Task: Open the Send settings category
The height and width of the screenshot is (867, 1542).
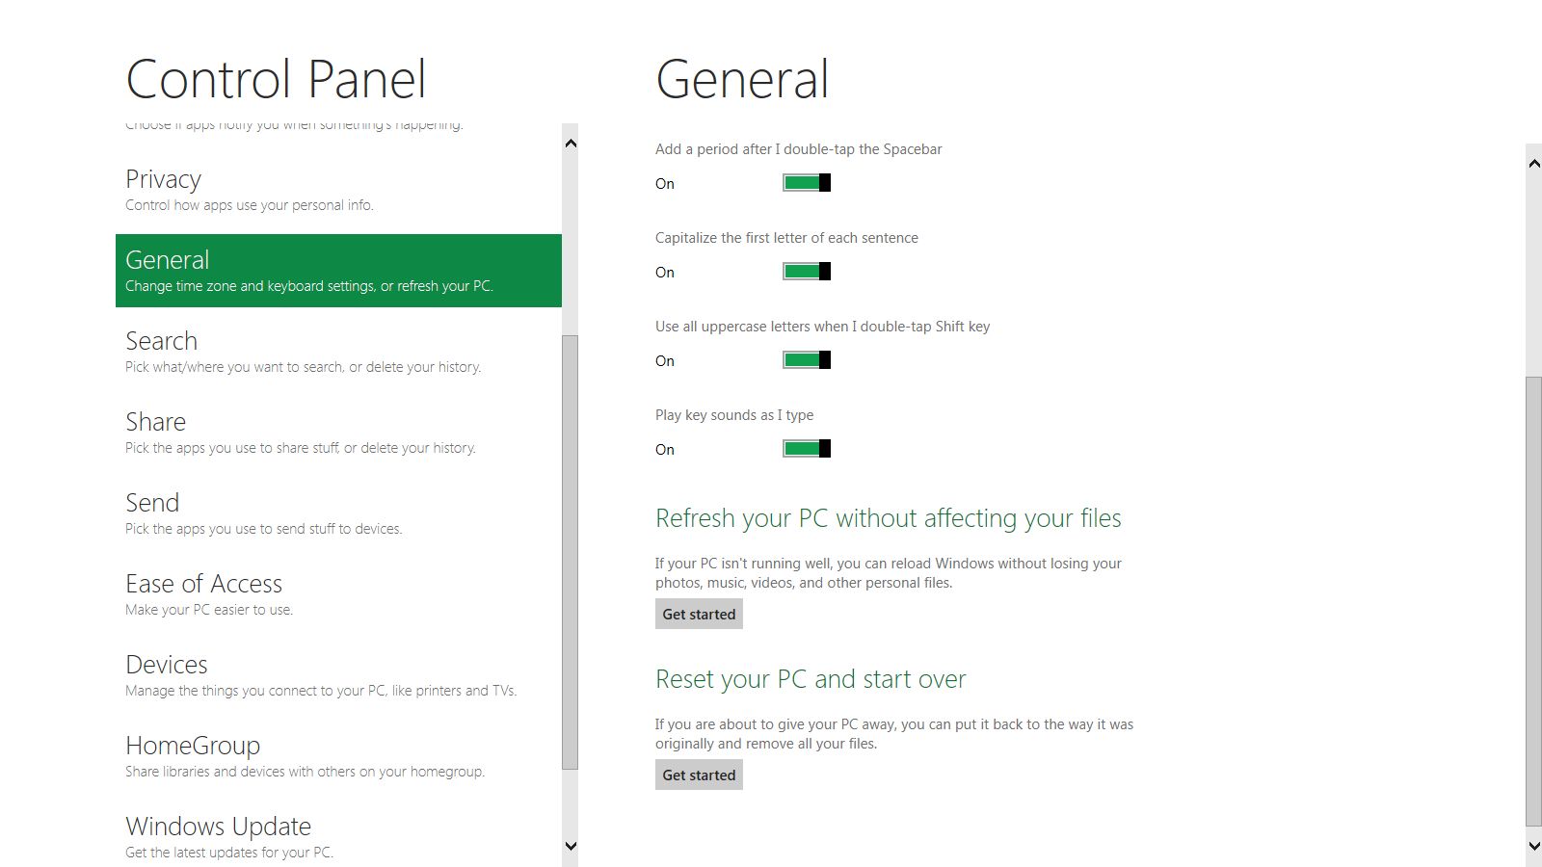Action: point(338,513)
